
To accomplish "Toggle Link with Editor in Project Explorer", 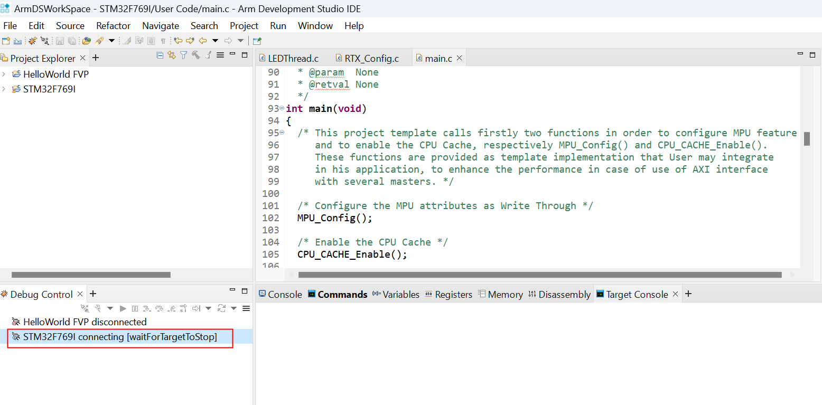I will pos(172,55).
